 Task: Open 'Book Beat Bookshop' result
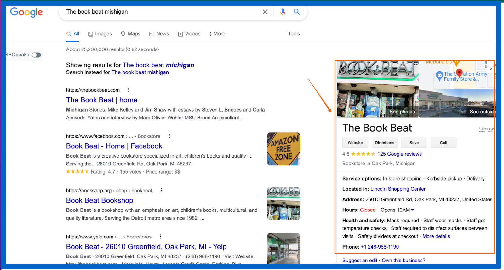click(100, 200)
